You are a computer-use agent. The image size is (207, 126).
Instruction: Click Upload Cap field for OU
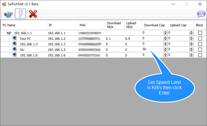pos(179,49)
